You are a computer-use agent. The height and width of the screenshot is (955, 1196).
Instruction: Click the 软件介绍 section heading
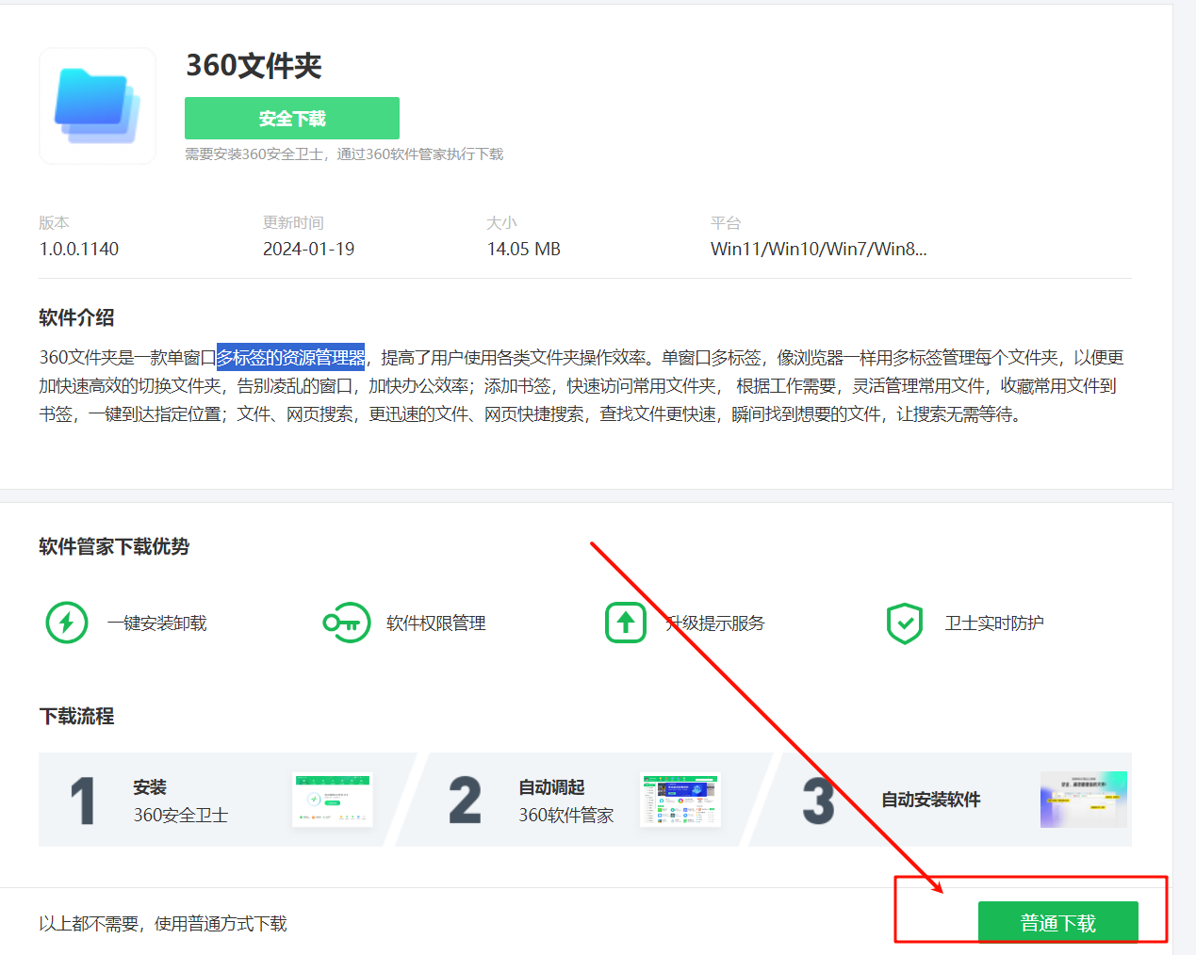(76, 317)
